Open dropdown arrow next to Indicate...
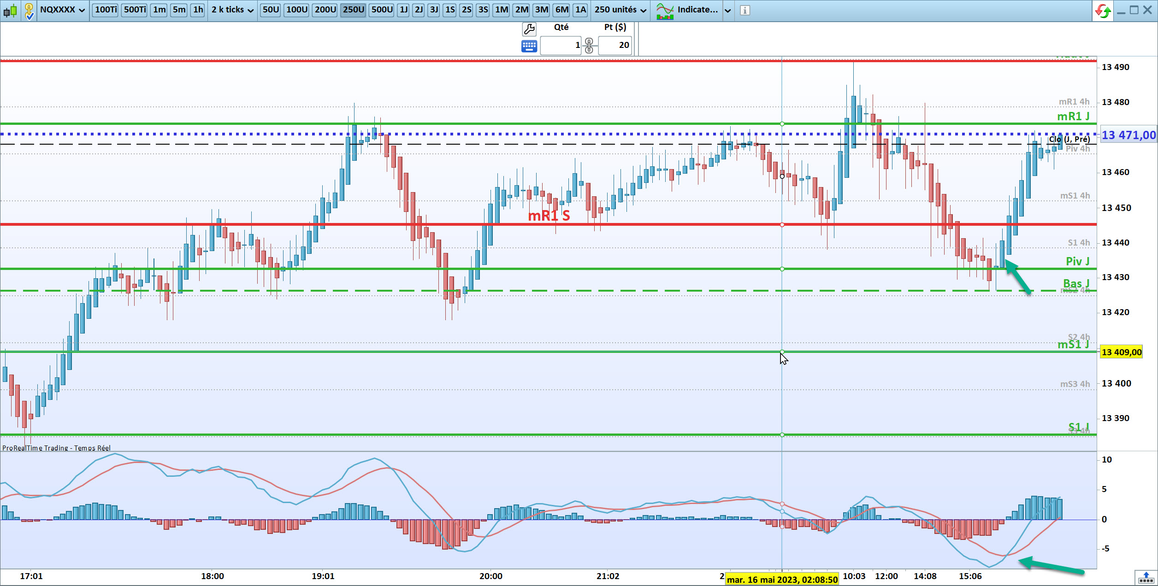Viewport: 1158px width, 586px height. (728, 10)
